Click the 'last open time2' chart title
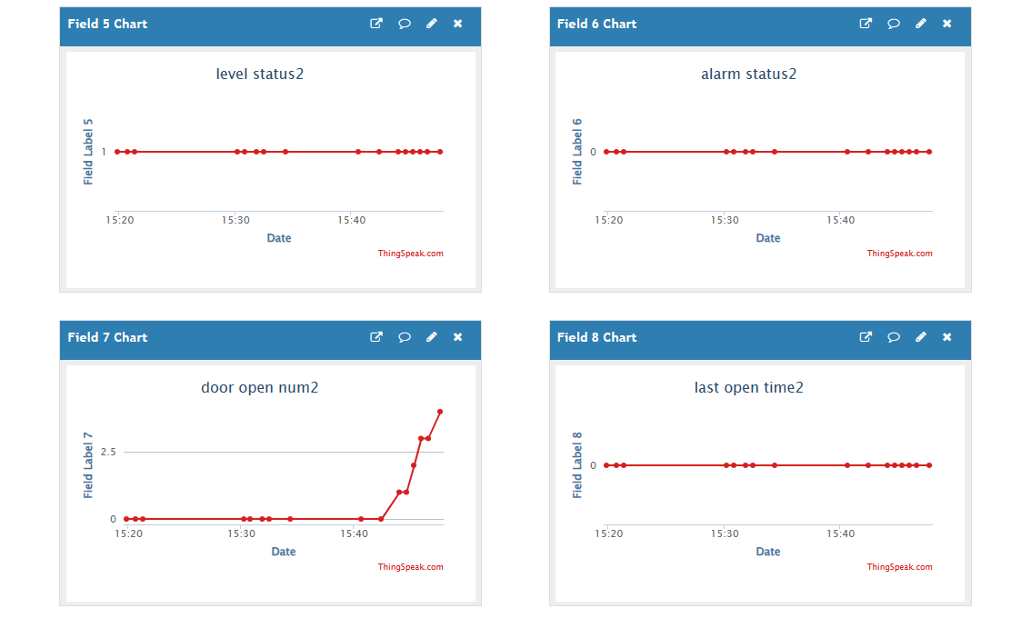Viewport: 1011px width, 628px height. pos(748,387)
